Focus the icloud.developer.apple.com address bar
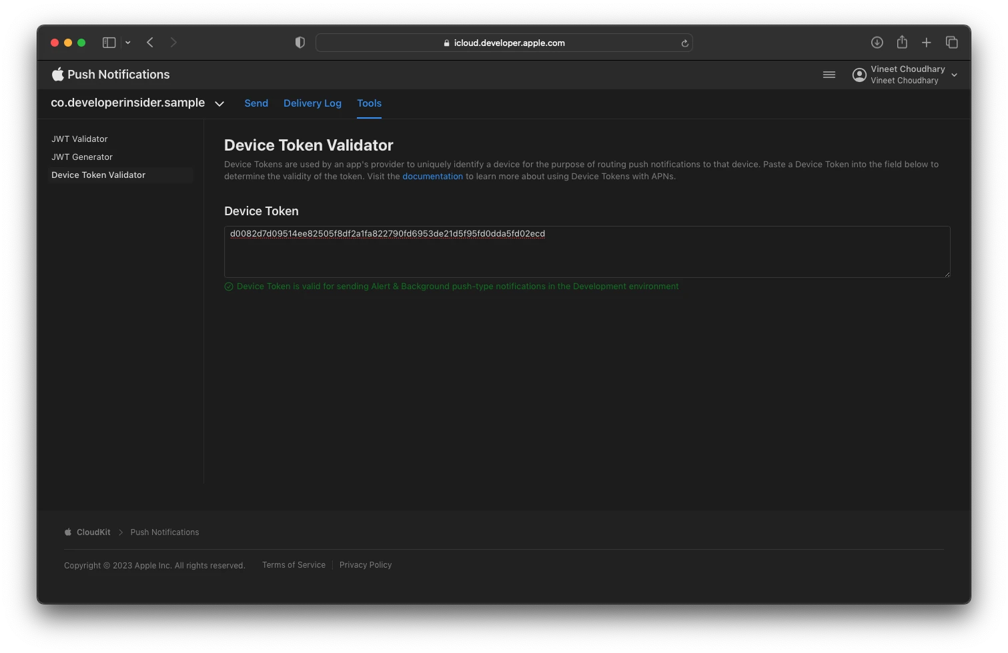Viewport: 1008px width, 653px height. [x=504, y=43]
